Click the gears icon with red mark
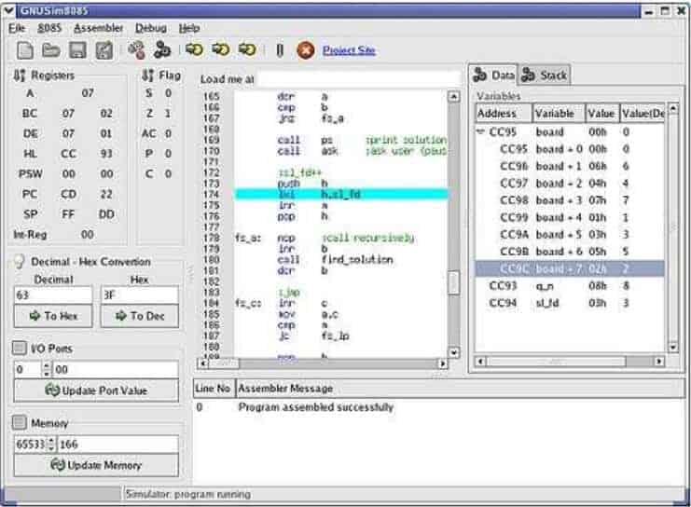Image resolution: width=691 pixels, height=507 pixels. coord(136,49)
